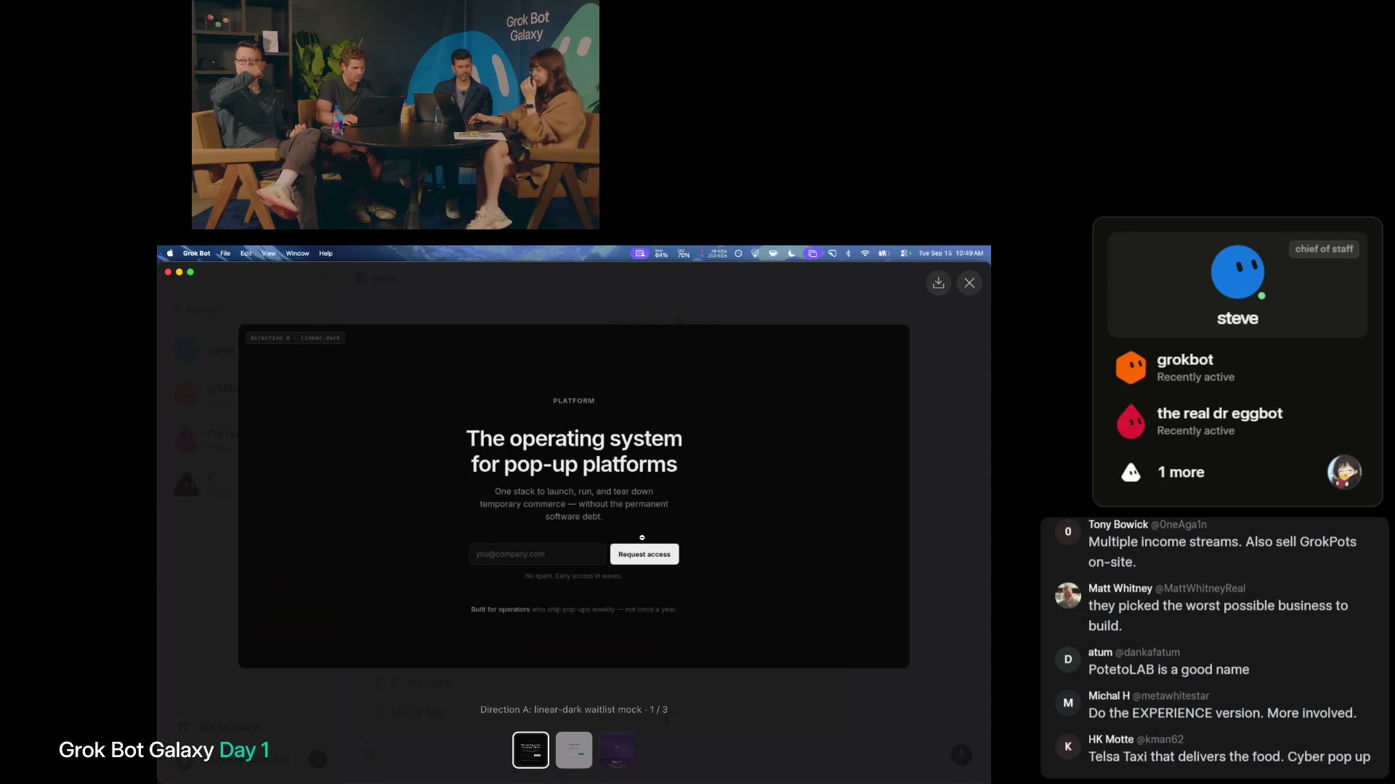Click HK Motte's 'K' chat avatar
This screenshot has width=1395, height=784.
[x=1068, y=746]
